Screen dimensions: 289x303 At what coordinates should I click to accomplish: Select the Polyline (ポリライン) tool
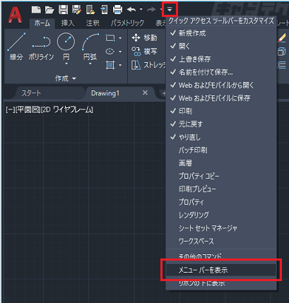click(x=41, y=47)
